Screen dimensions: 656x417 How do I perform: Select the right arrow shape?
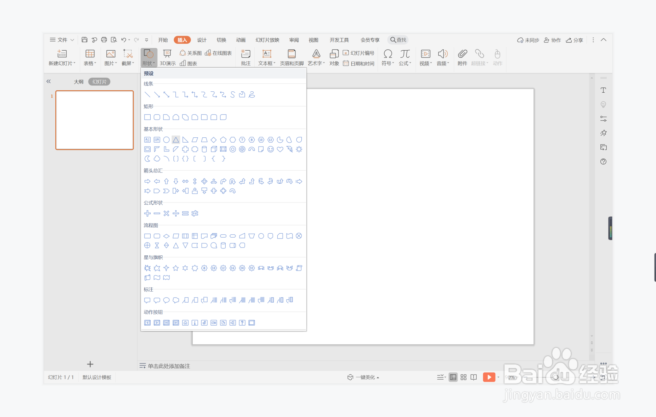tap(147, 181)
